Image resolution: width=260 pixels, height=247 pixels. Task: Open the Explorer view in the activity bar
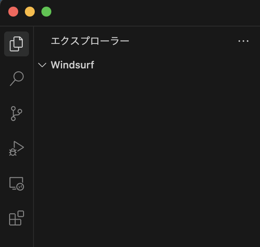tap(17, 44)
